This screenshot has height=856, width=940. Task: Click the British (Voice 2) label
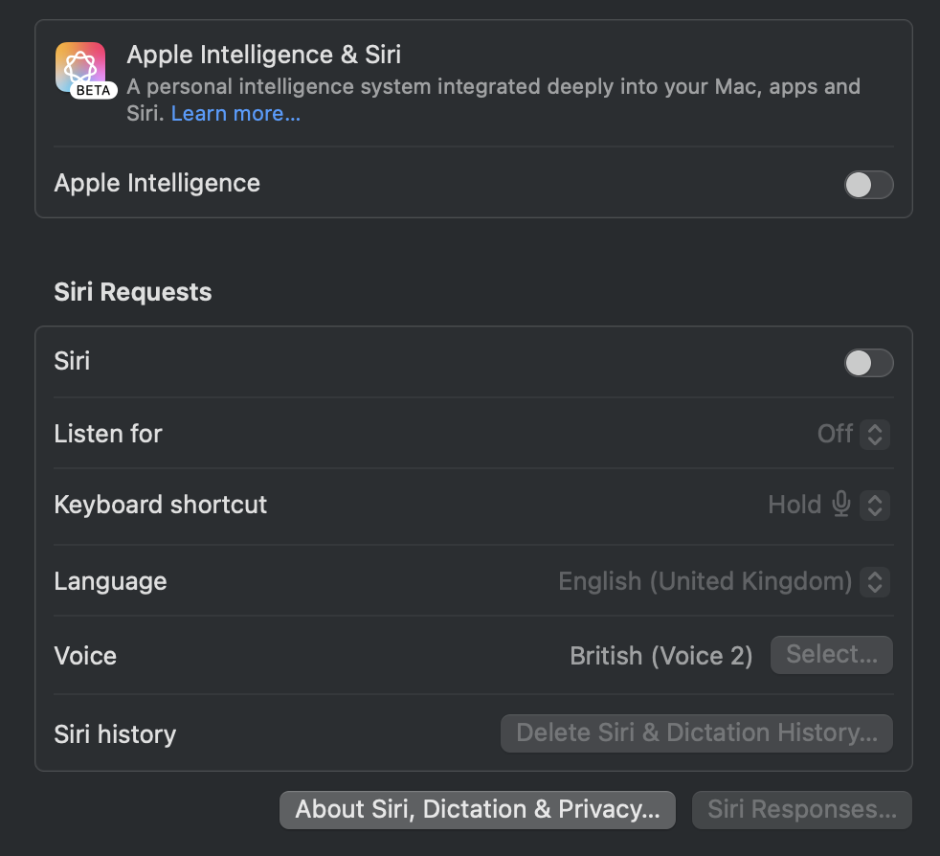coord(661,656)
